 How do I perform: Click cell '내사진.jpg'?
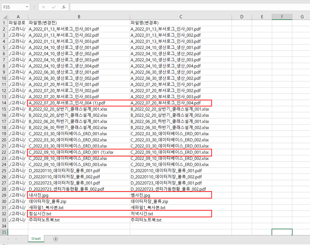click(x=79, y=195)
